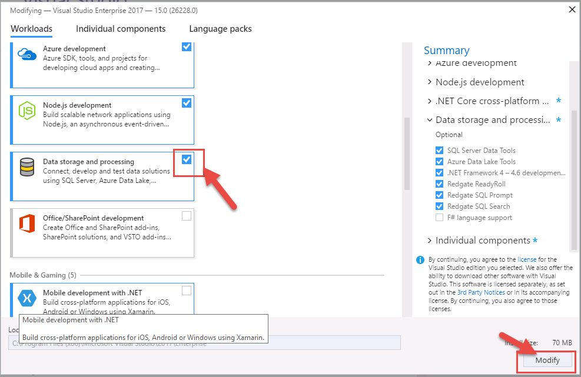The width and height of the screenshot is (581, 377).
Task: Uncheck SQL Server Data Tools option
Action: click(x=439, y=151)
